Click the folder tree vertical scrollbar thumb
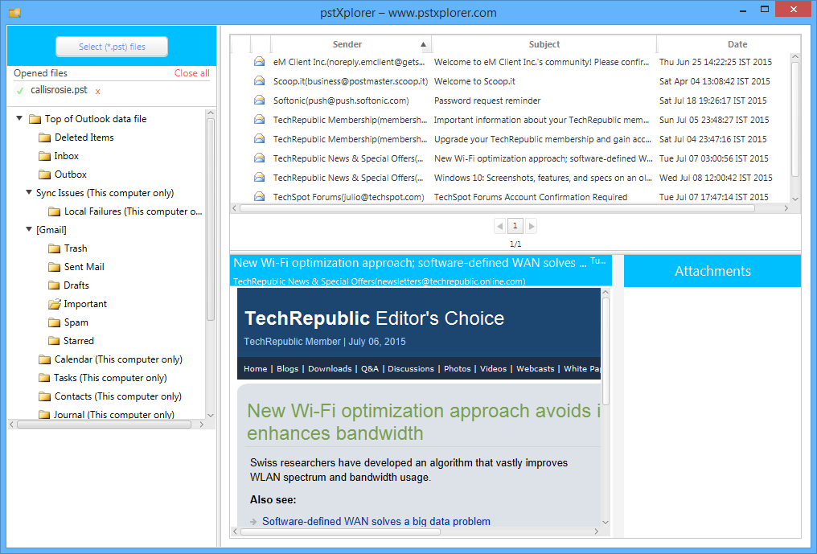 pos(211,219)
